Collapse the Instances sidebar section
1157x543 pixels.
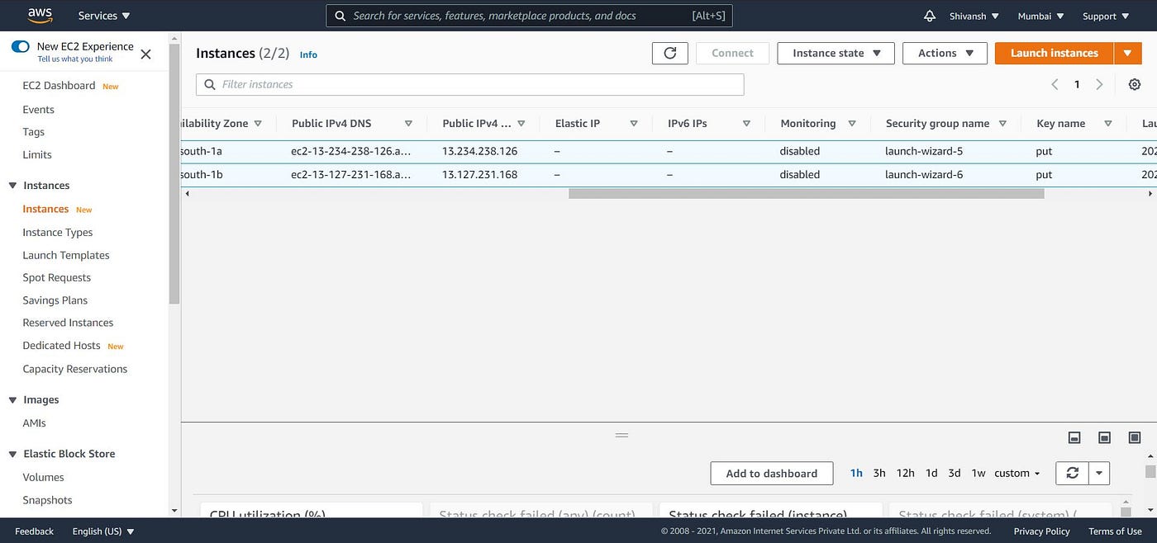(x=12, y=186)
